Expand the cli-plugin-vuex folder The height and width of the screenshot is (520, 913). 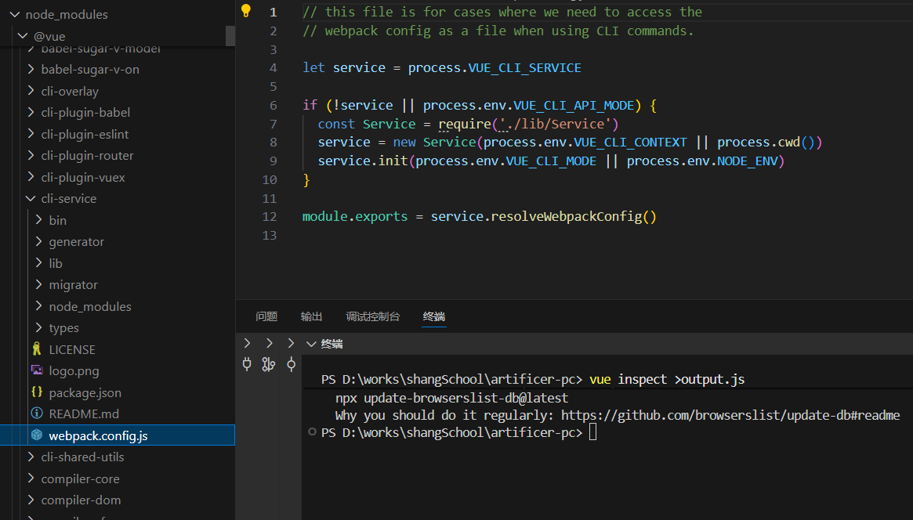point(31,177)
